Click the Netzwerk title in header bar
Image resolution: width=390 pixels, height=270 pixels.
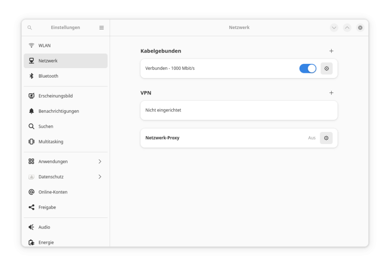(x=239, y=28)
